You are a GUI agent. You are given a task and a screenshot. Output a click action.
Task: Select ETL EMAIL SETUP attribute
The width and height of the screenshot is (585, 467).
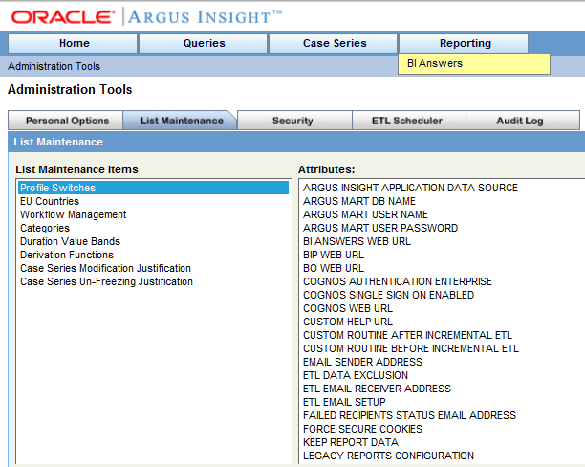pos(344,402)
